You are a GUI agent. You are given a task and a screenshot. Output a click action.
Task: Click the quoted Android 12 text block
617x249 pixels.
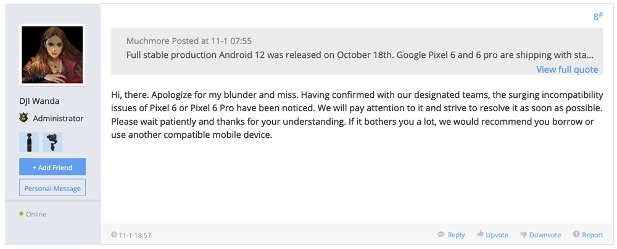360,55
